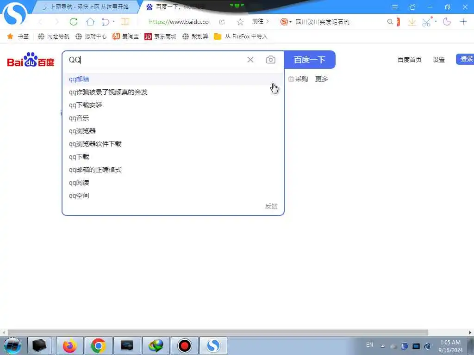Open a new tab with plus icon
This screenshot has width=474, height=355.
[x=463, y=22]
